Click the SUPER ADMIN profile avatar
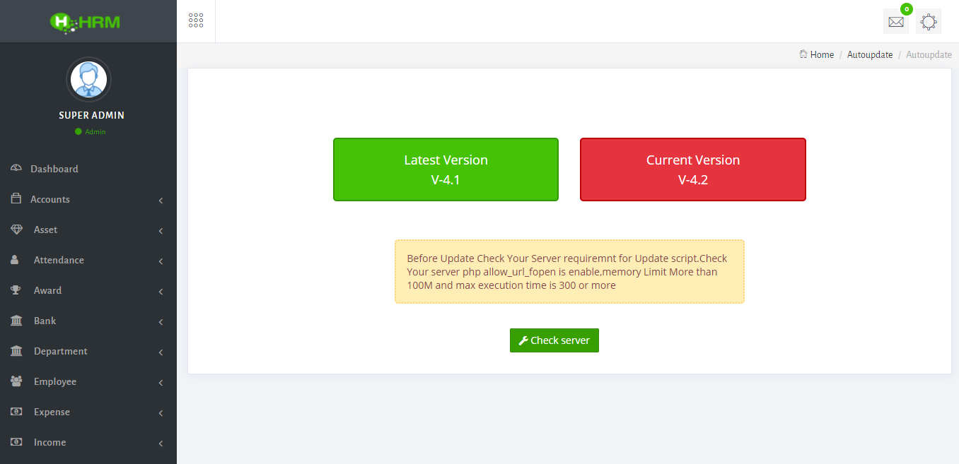Screen dimensions: 959x464 (88, 79)
